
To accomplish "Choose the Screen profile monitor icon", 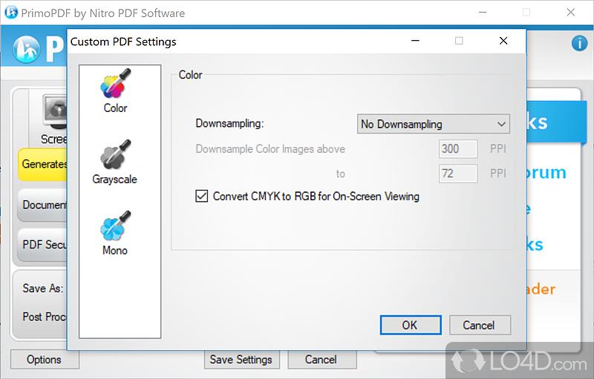I will 55,112.
